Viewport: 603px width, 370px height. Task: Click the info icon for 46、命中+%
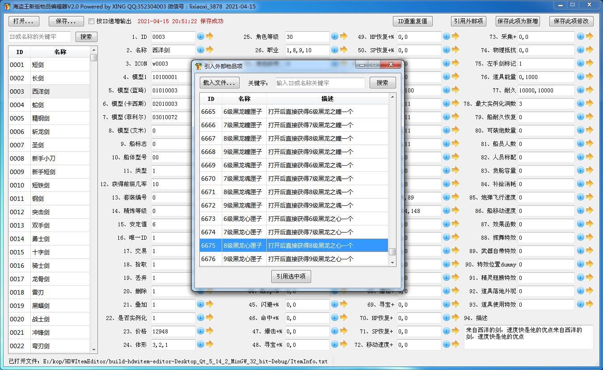335,318
